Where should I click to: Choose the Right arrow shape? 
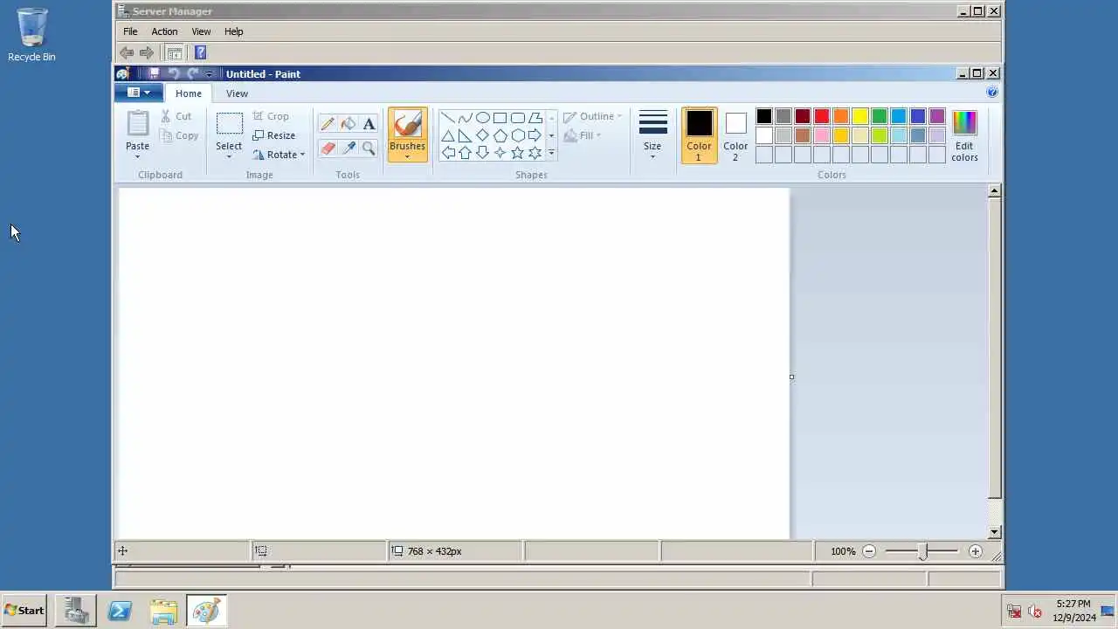click(x=535, y=135)
